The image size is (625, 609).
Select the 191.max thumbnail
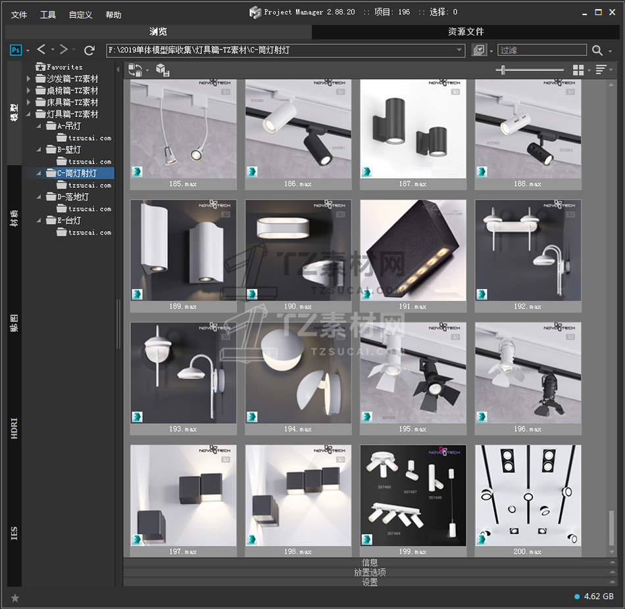click(413, 251)
